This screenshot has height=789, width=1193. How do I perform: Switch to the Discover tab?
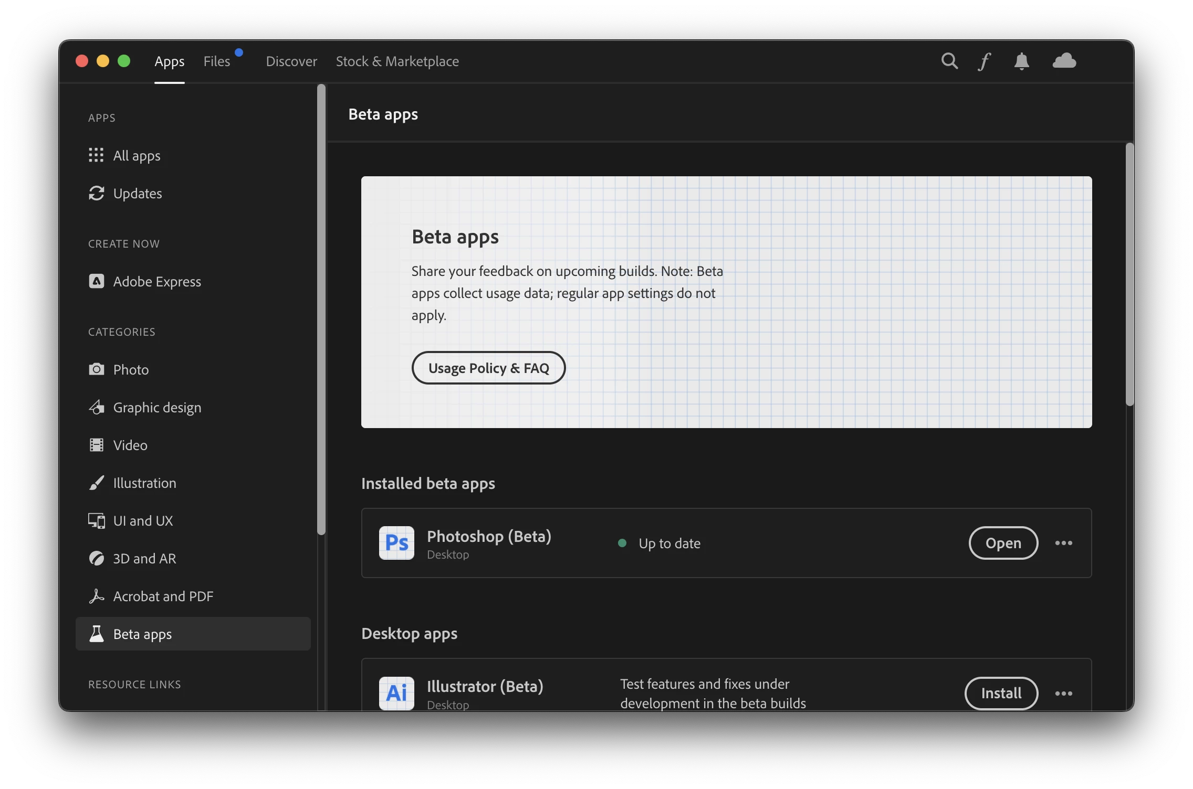pos(291,61)
